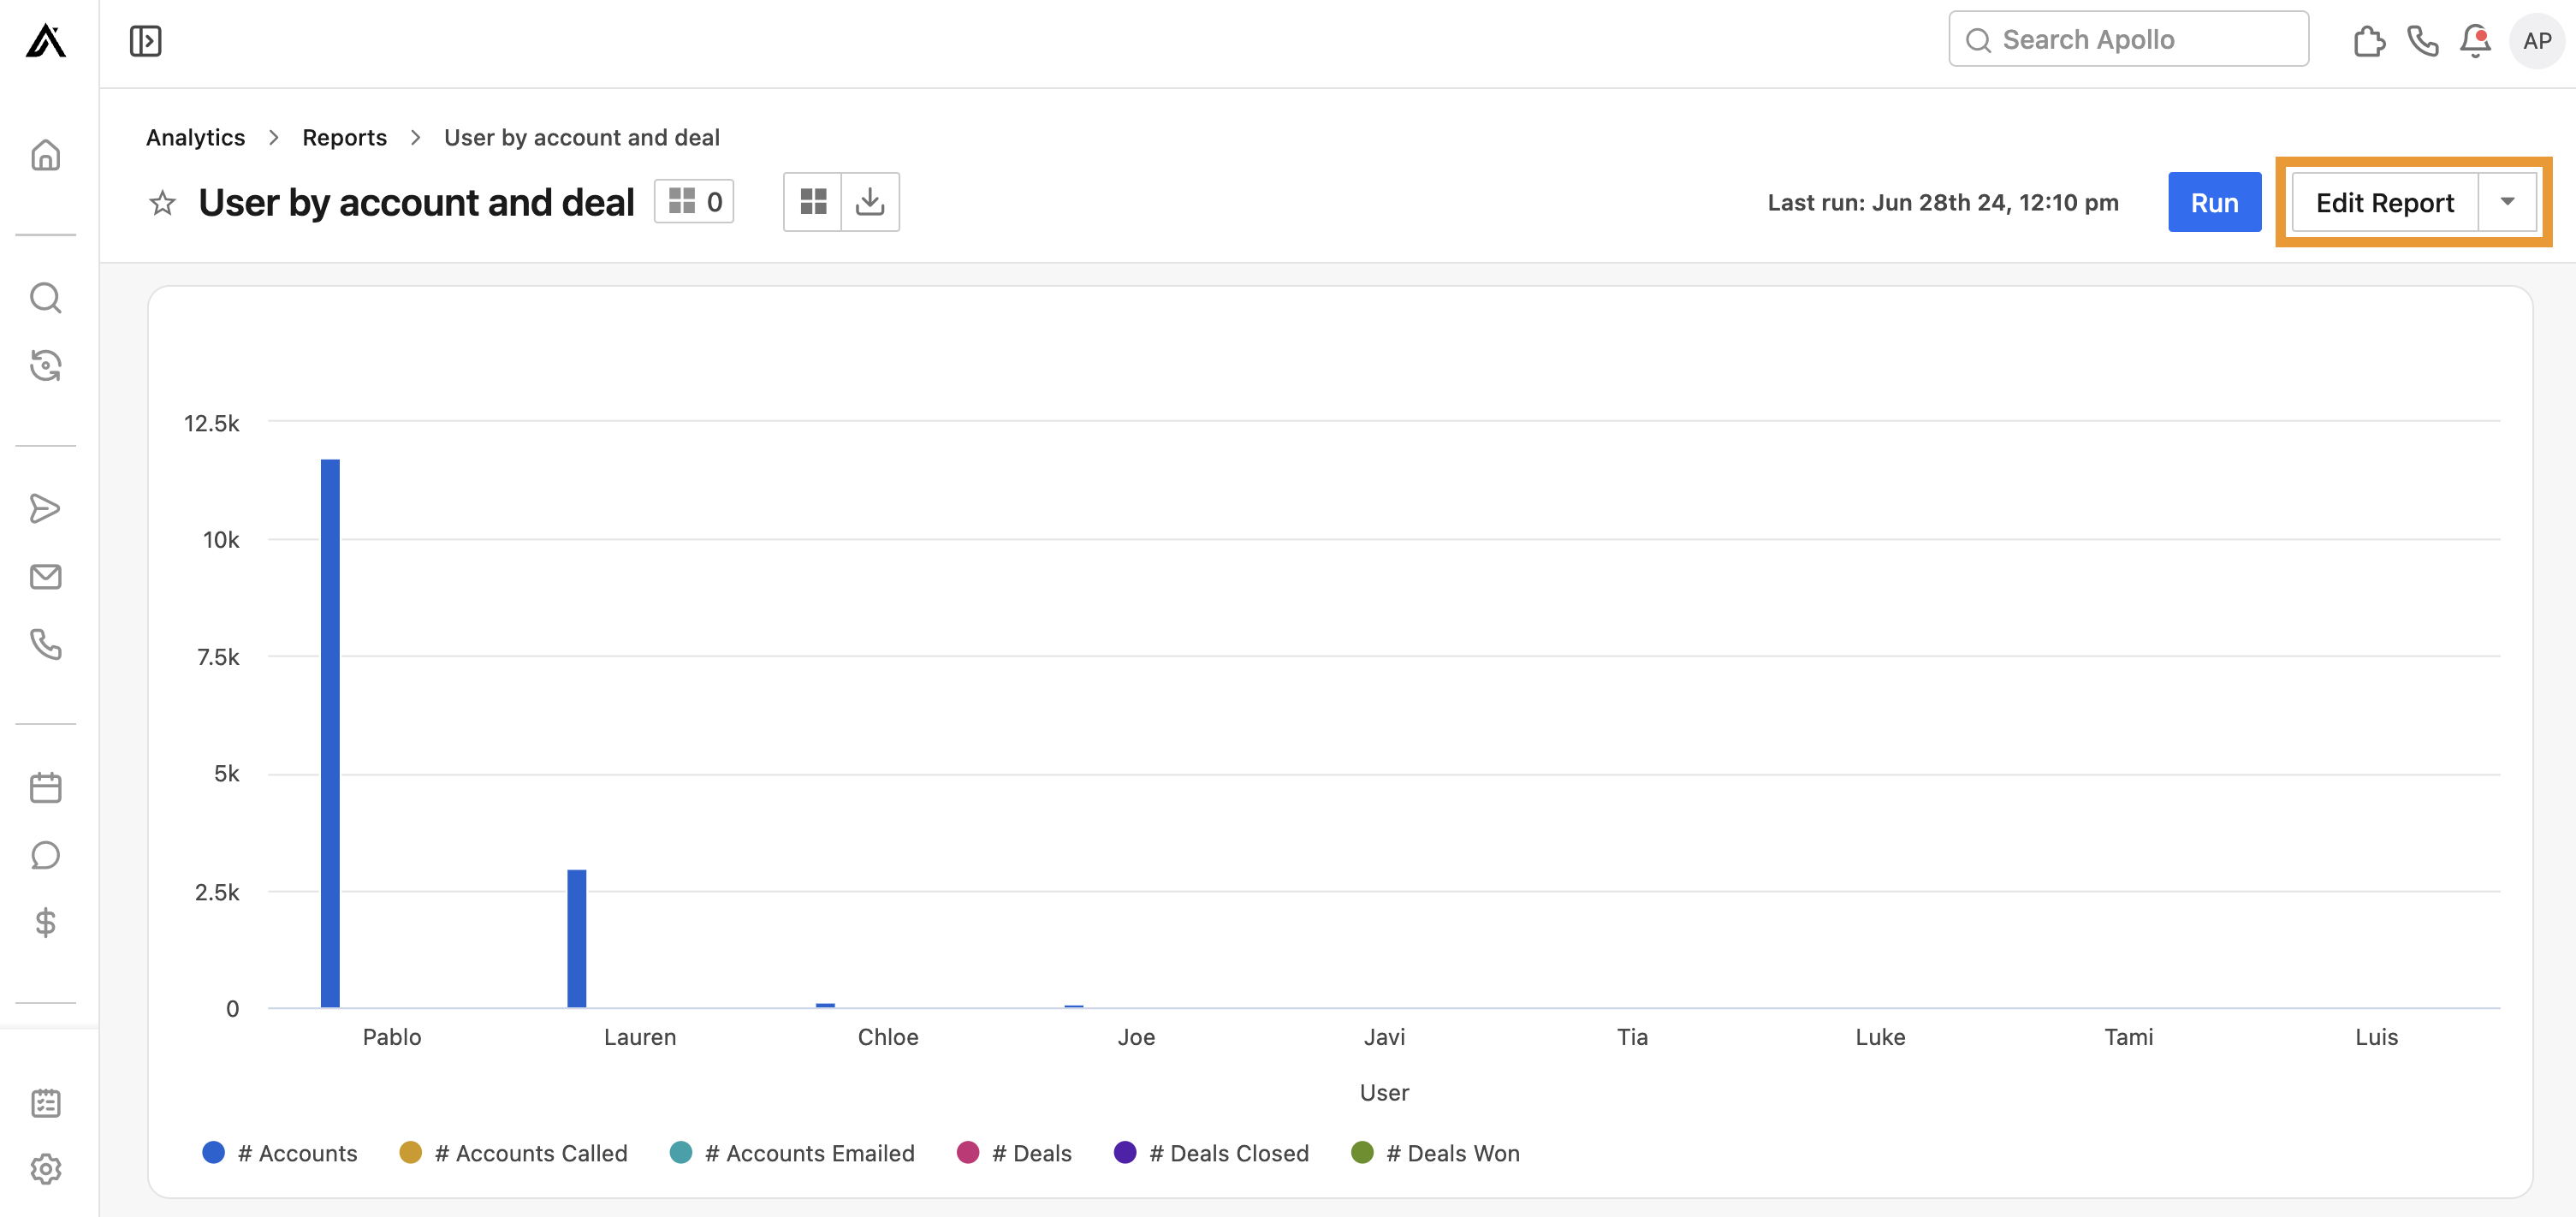Open the Tasks clipboard icon in sidebar

point(46,1103)
